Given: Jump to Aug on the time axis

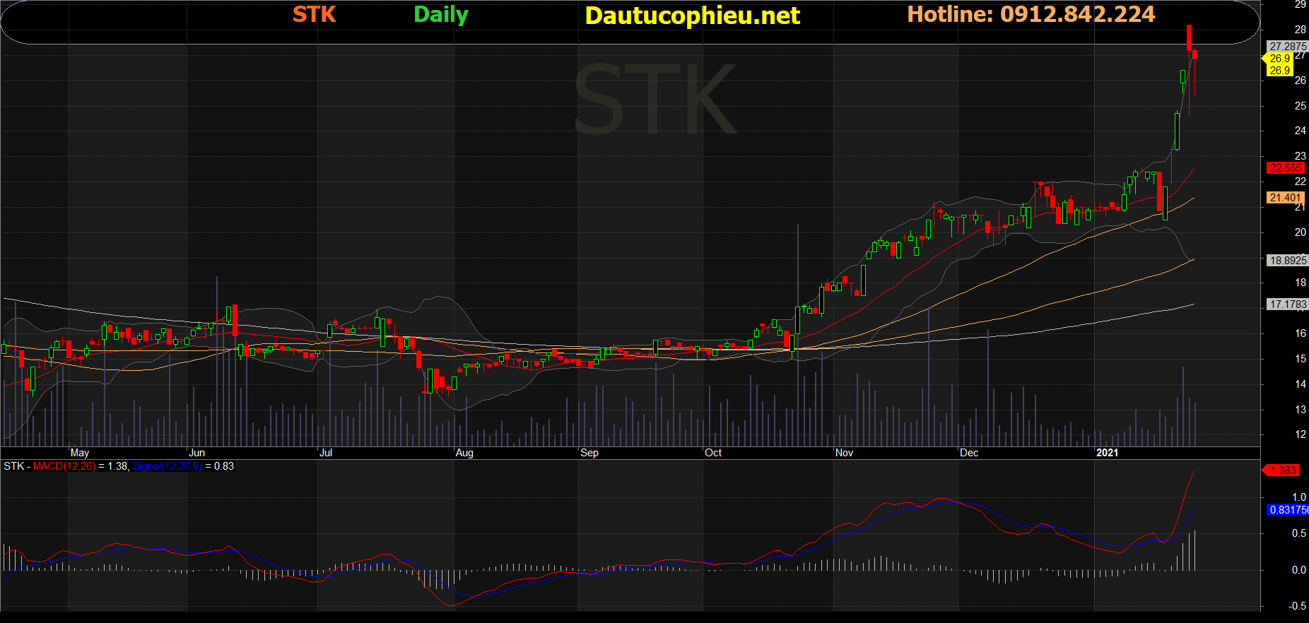Looking at the screenshot, I should tap(464, 453).
